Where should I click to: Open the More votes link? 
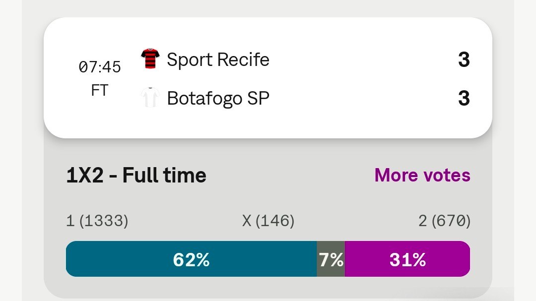point(422,175)
